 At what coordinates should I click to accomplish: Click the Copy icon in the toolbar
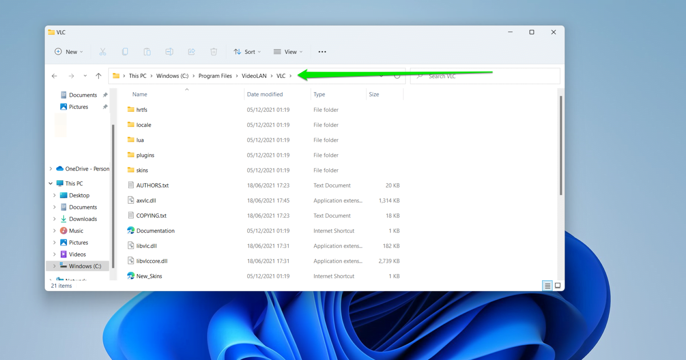125,52
